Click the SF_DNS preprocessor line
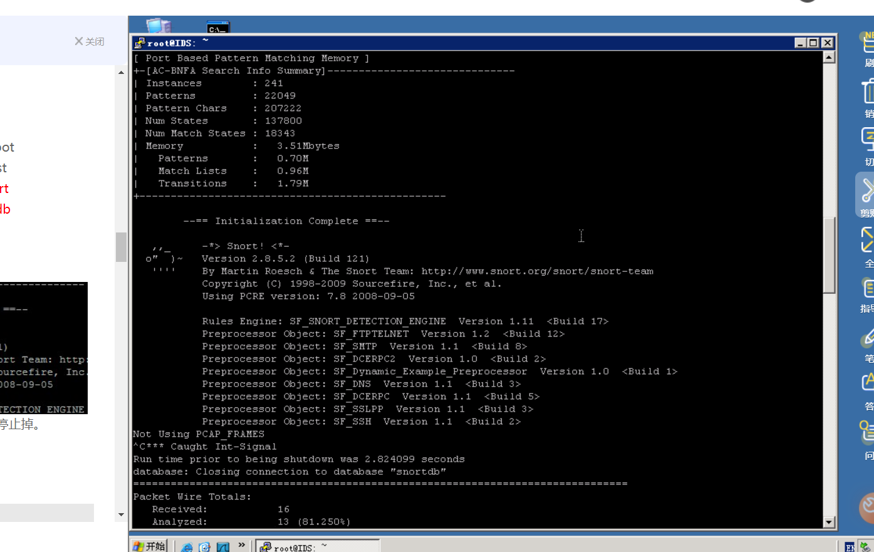 click(362, 384)
